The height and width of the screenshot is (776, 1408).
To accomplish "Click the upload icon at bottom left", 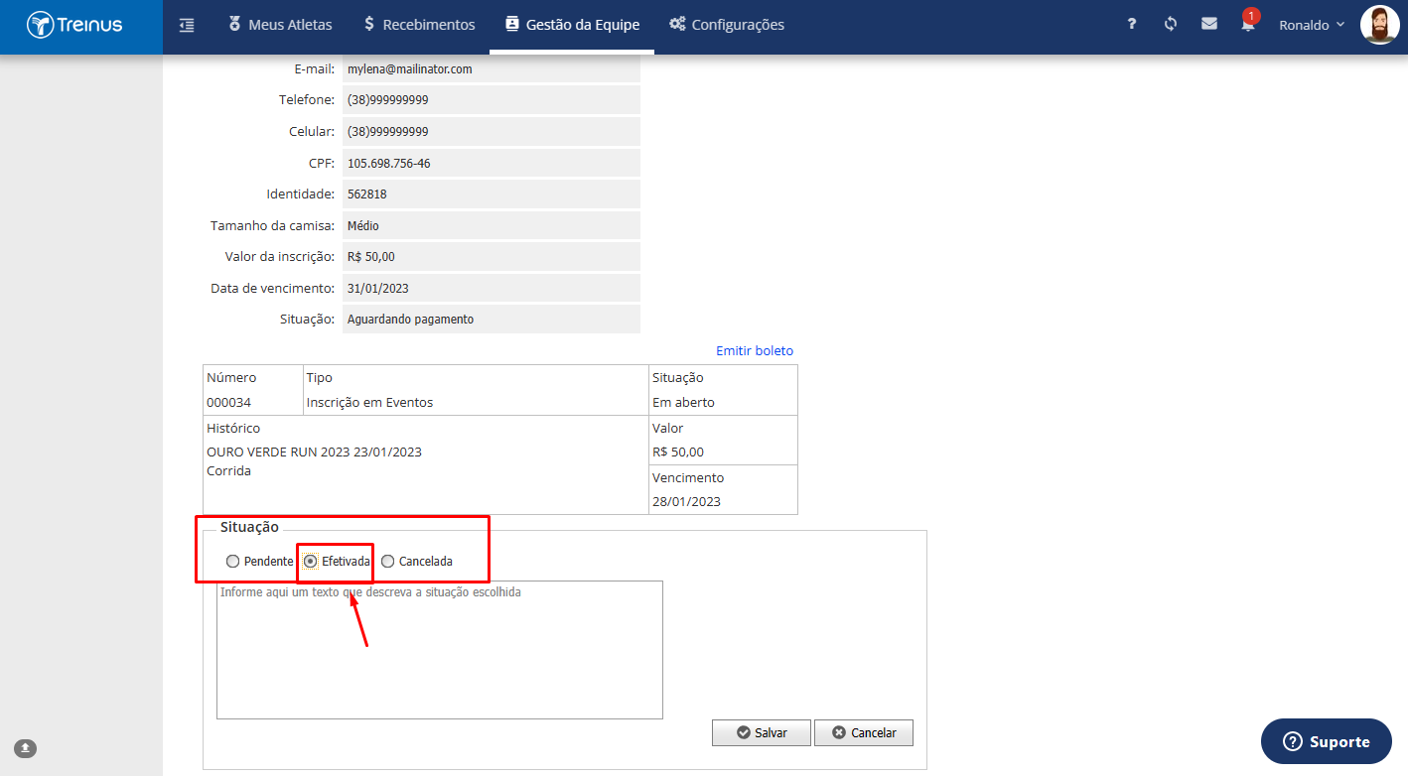I will click(26, 748).
